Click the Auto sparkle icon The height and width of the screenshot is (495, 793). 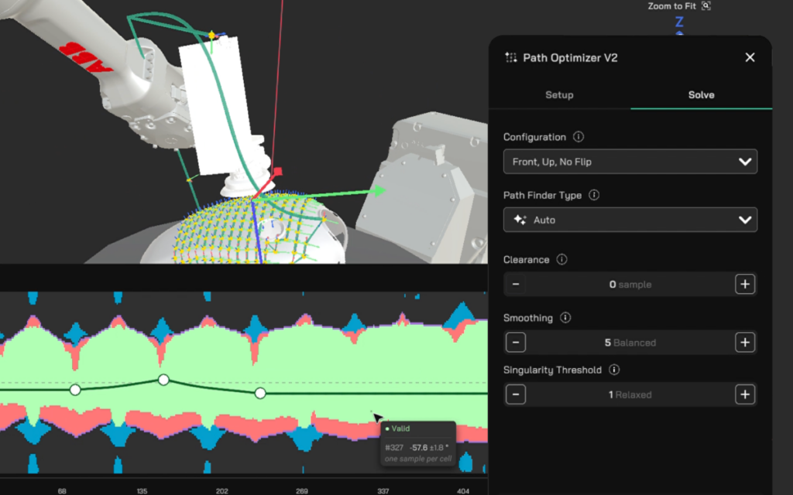pos(520,220)
